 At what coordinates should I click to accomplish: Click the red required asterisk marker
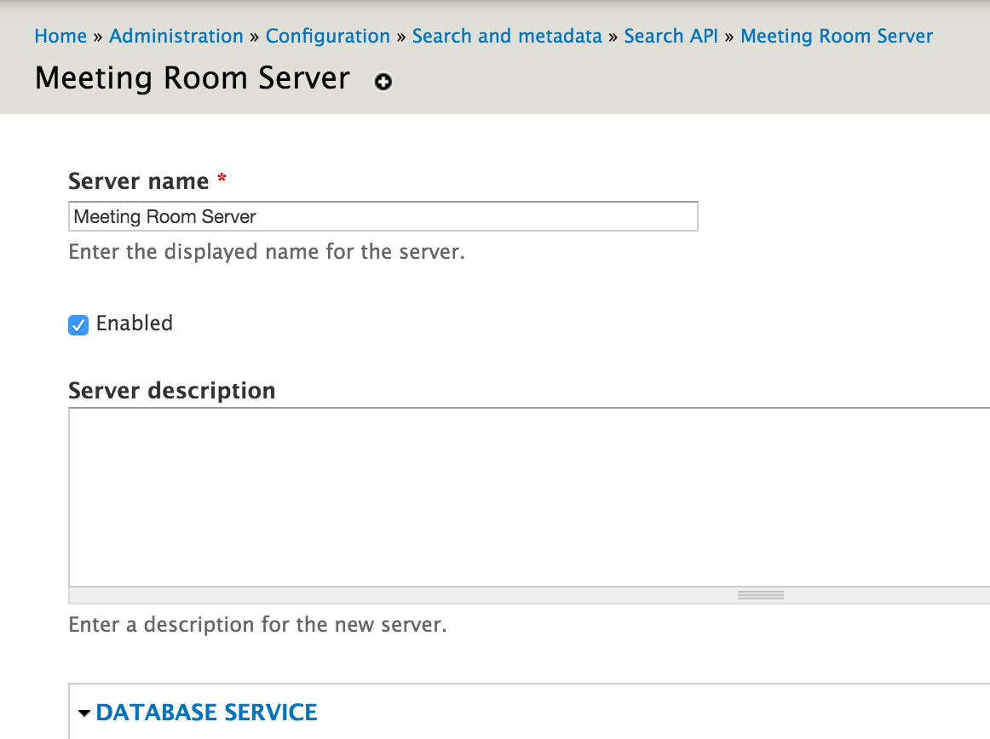(x=222, y=177)
